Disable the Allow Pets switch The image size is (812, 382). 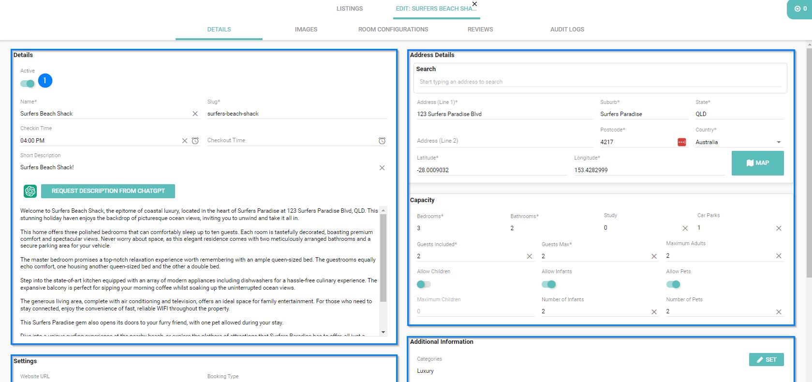click(x=673, y=284)
